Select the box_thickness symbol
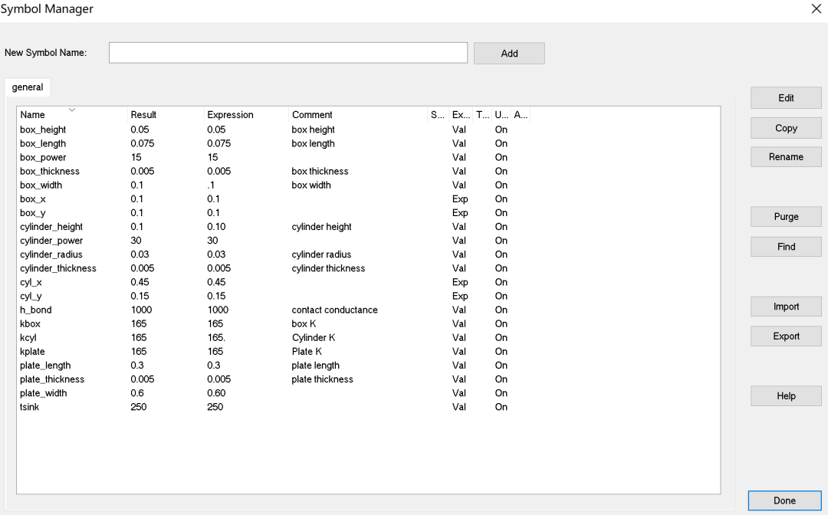The image size is (828, 515). click(x=50, y=171)
